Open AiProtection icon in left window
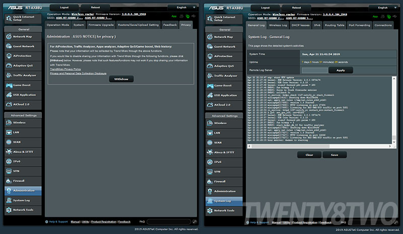The width and height of the screenshot is (403, 234). (9, 56)
